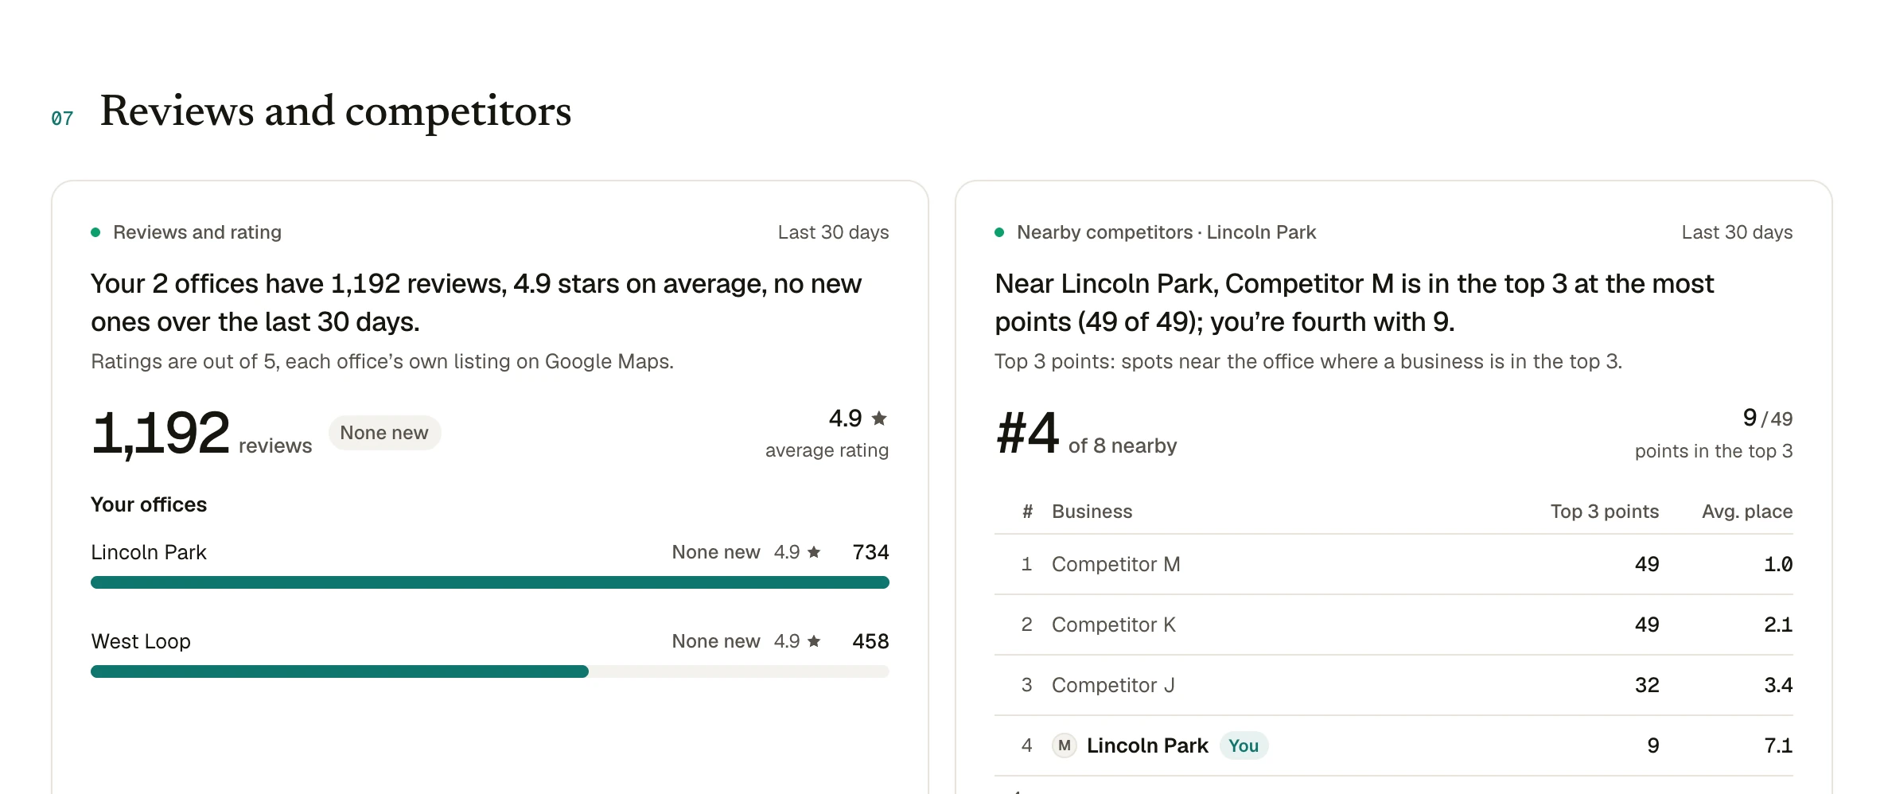Click the West Loop office label
This screenshot has width=1884, height=794.
tap(141, 641)
